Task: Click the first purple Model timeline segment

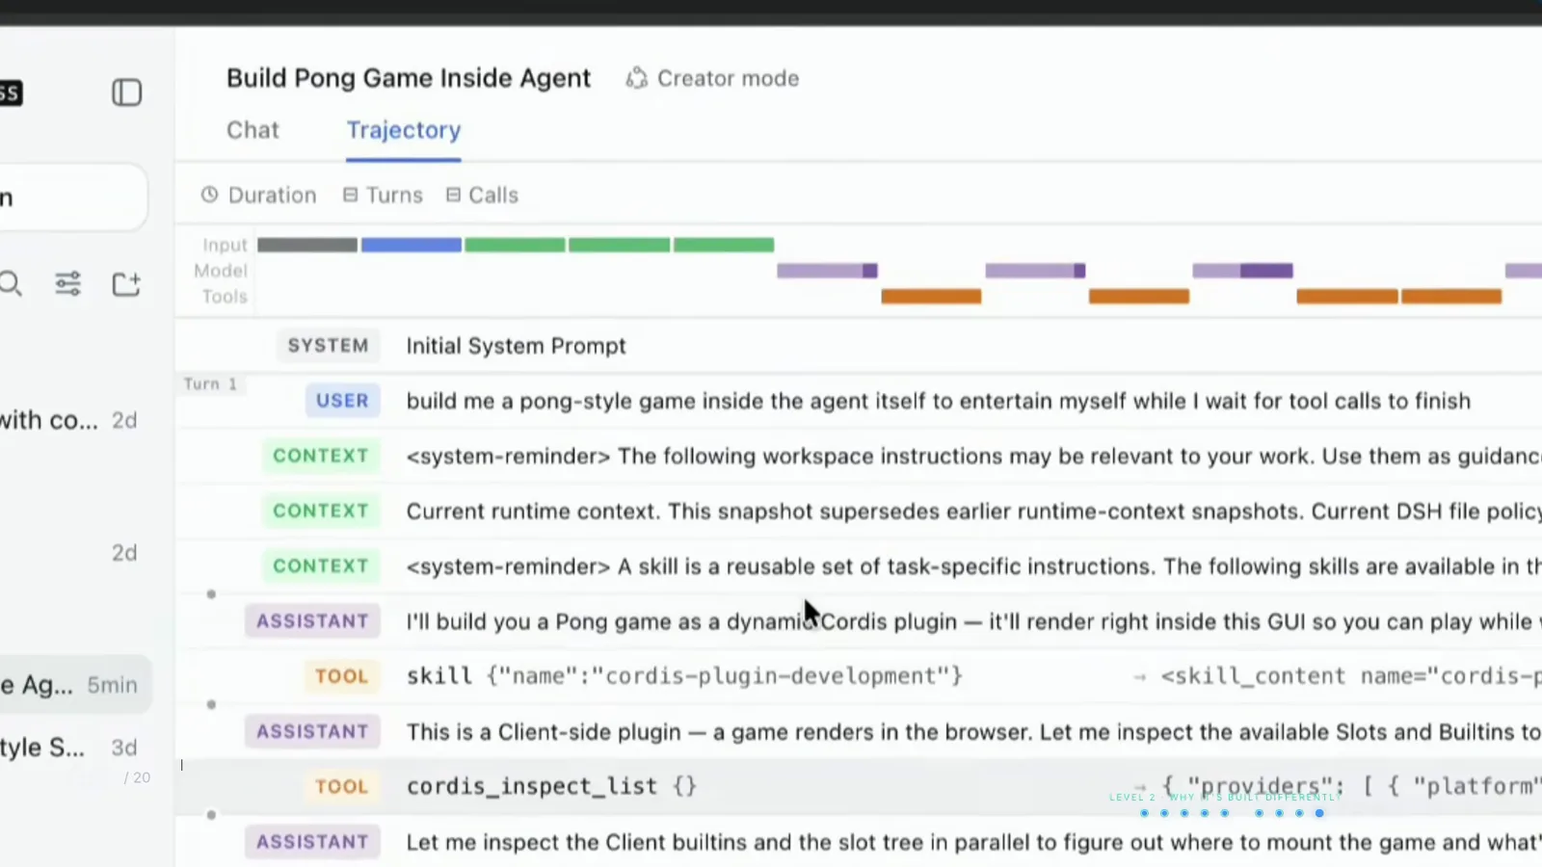Action: pos(827,271)
